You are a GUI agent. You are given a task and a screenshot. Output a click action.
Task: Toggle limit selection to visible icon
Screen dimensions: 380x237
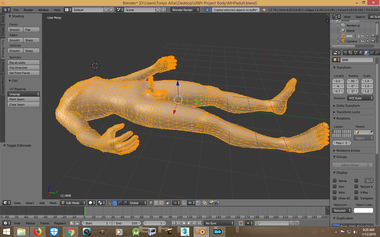coord(168,203)
